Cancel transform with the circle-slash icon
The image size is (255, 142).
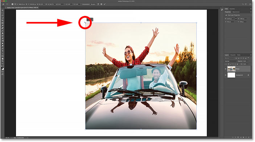tap(101, 4)
